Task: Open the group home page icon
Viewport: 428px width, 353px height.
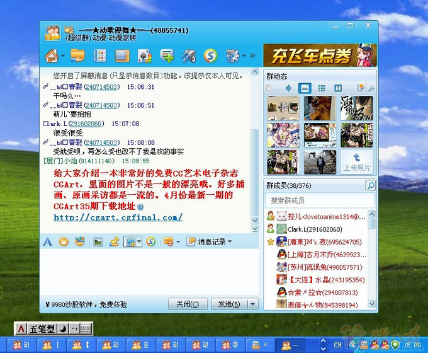Action: tap(52, 55)
